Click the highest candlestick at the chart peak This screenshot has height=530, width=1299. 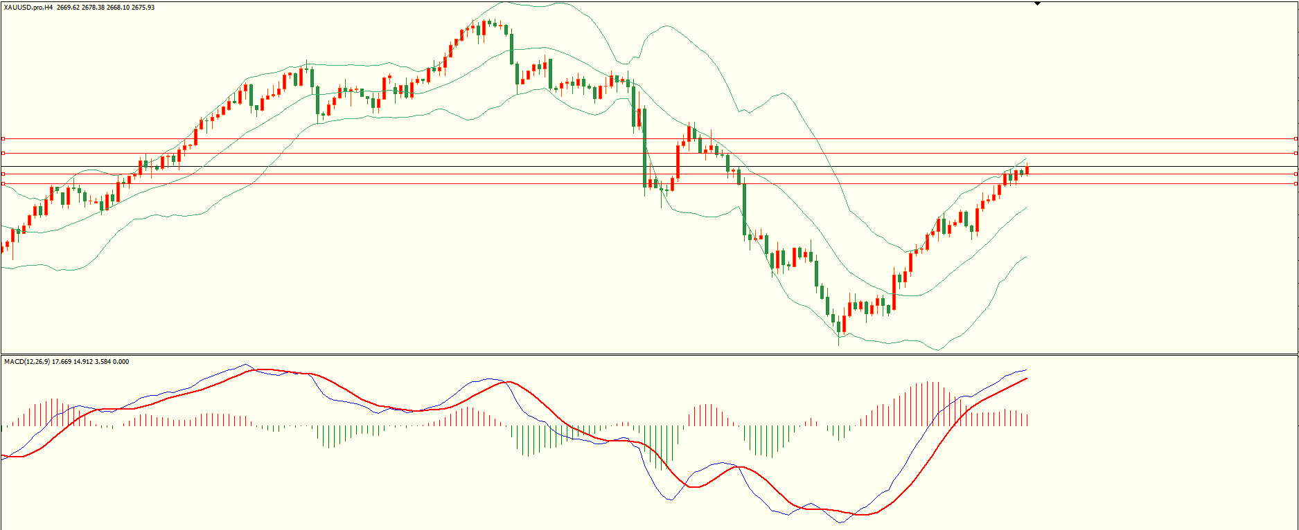pos(489,23)
